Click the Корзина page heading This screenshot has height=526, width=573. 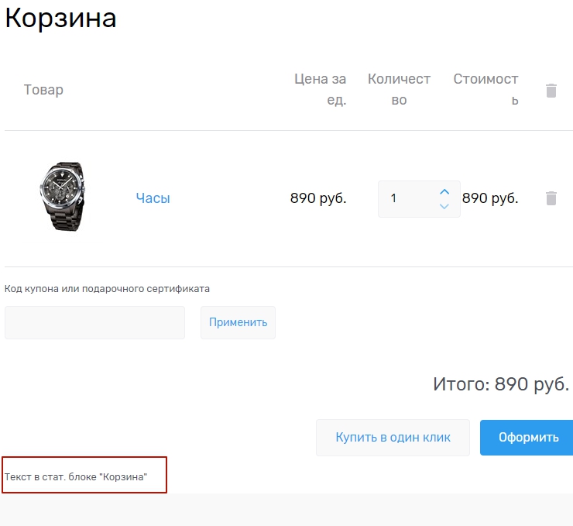61,18
